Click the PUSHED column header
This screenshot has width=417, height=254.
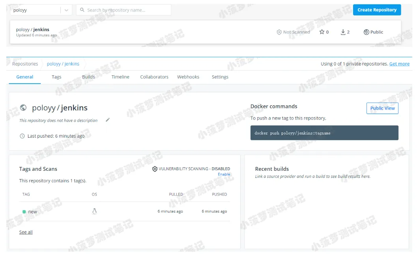tap(219, 194)
